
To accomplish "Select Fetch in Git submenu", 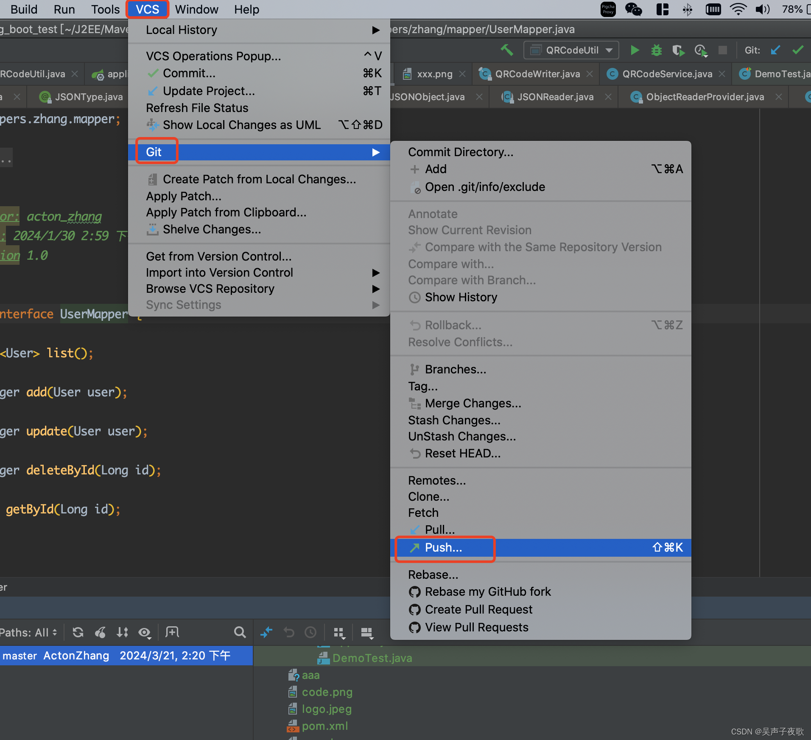I will tap(540, 513).
